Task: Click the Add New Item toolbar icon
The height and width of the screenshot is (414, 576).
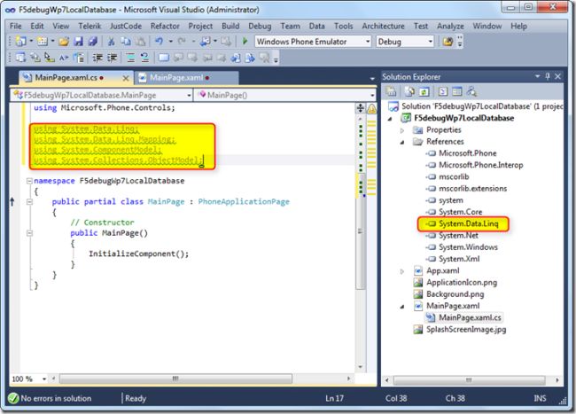Action: pyautogui.click(x=43, y=42)
